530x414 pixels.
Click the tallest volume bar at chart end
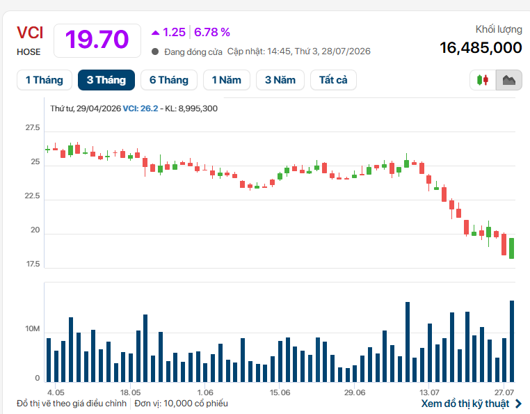(x=512, y=341)
